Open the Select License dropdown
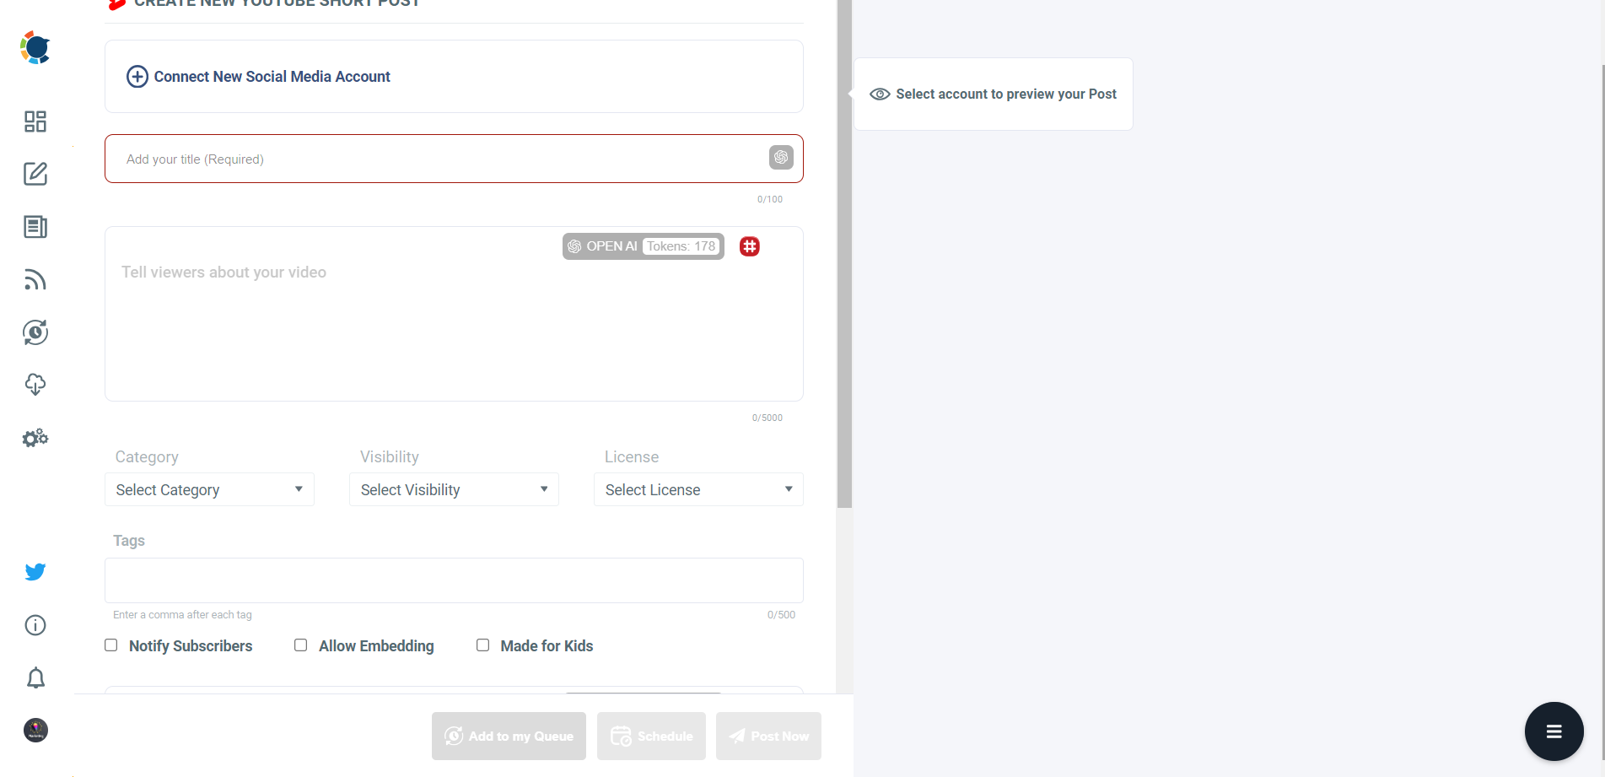The width and height of the screenshot is (1605, 777). tap(697, 489)
